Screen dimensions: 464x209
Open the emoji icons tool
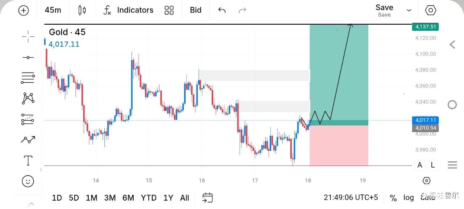28,181
